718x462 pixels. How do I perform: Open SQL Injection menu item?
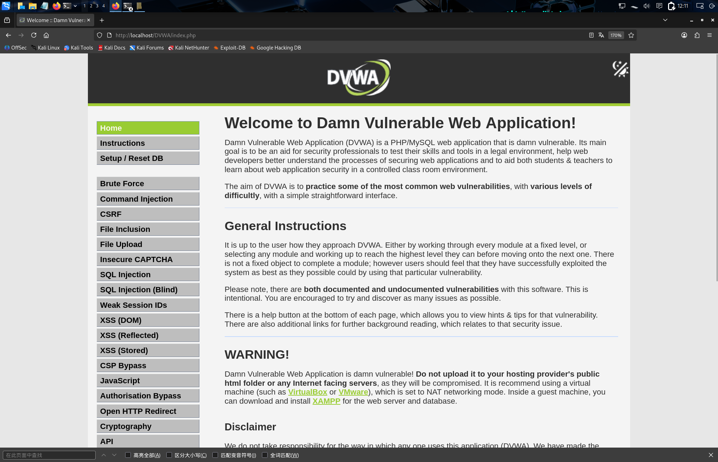(148, 274)
